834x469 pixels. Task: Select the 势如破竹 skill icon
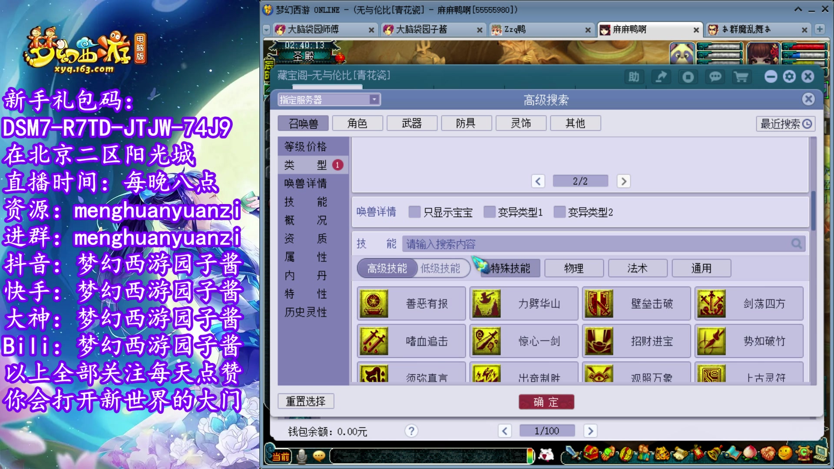(712, 341)
